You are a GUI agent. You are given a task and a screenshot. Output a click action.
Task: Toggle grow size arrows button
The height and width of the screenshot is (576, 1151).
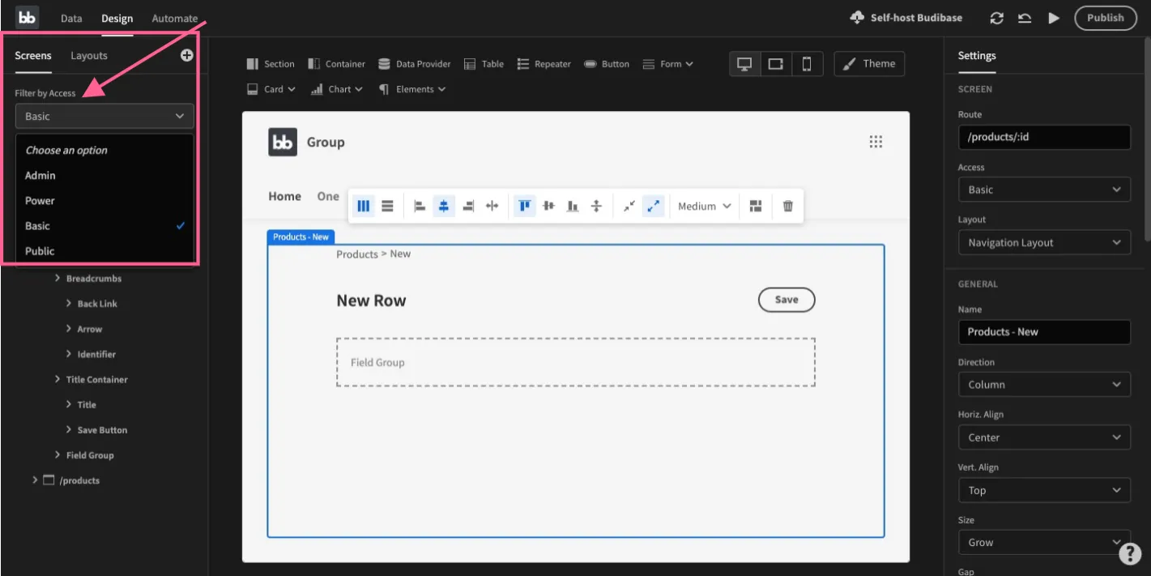pos(653,207)
